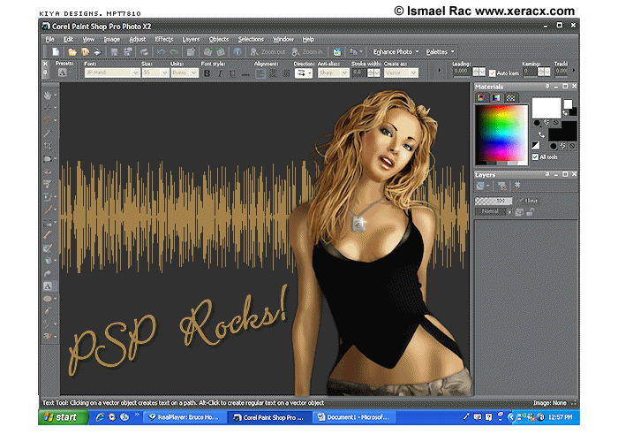Open the Palettes dropdown
The image size is (618, 442).
(x=440, y=51)
